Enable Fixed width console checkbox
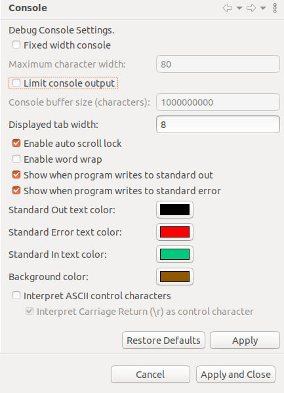Screen dimensions: 284x393 pyautogui.click(x=16, y=45)
